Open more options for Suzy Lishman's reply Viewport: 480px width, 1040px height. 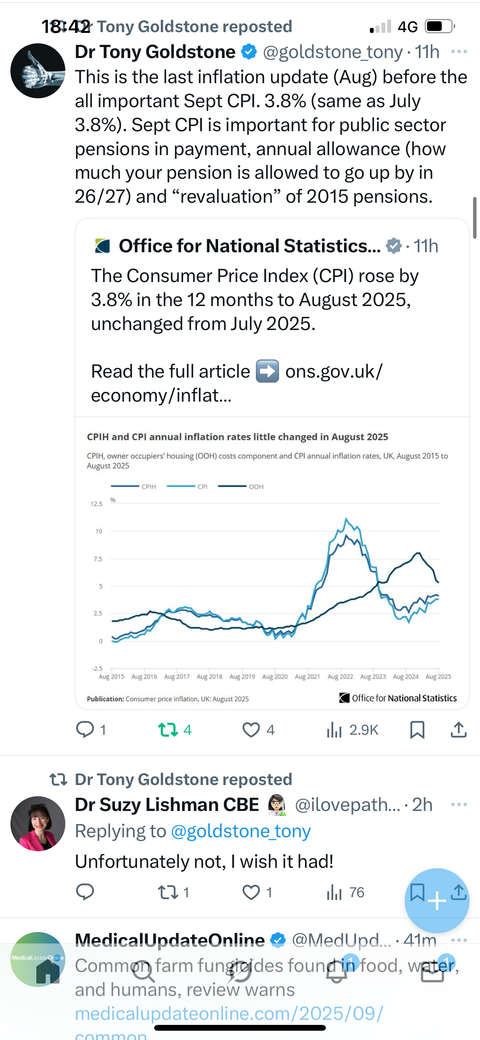click(x=459, y=804)
